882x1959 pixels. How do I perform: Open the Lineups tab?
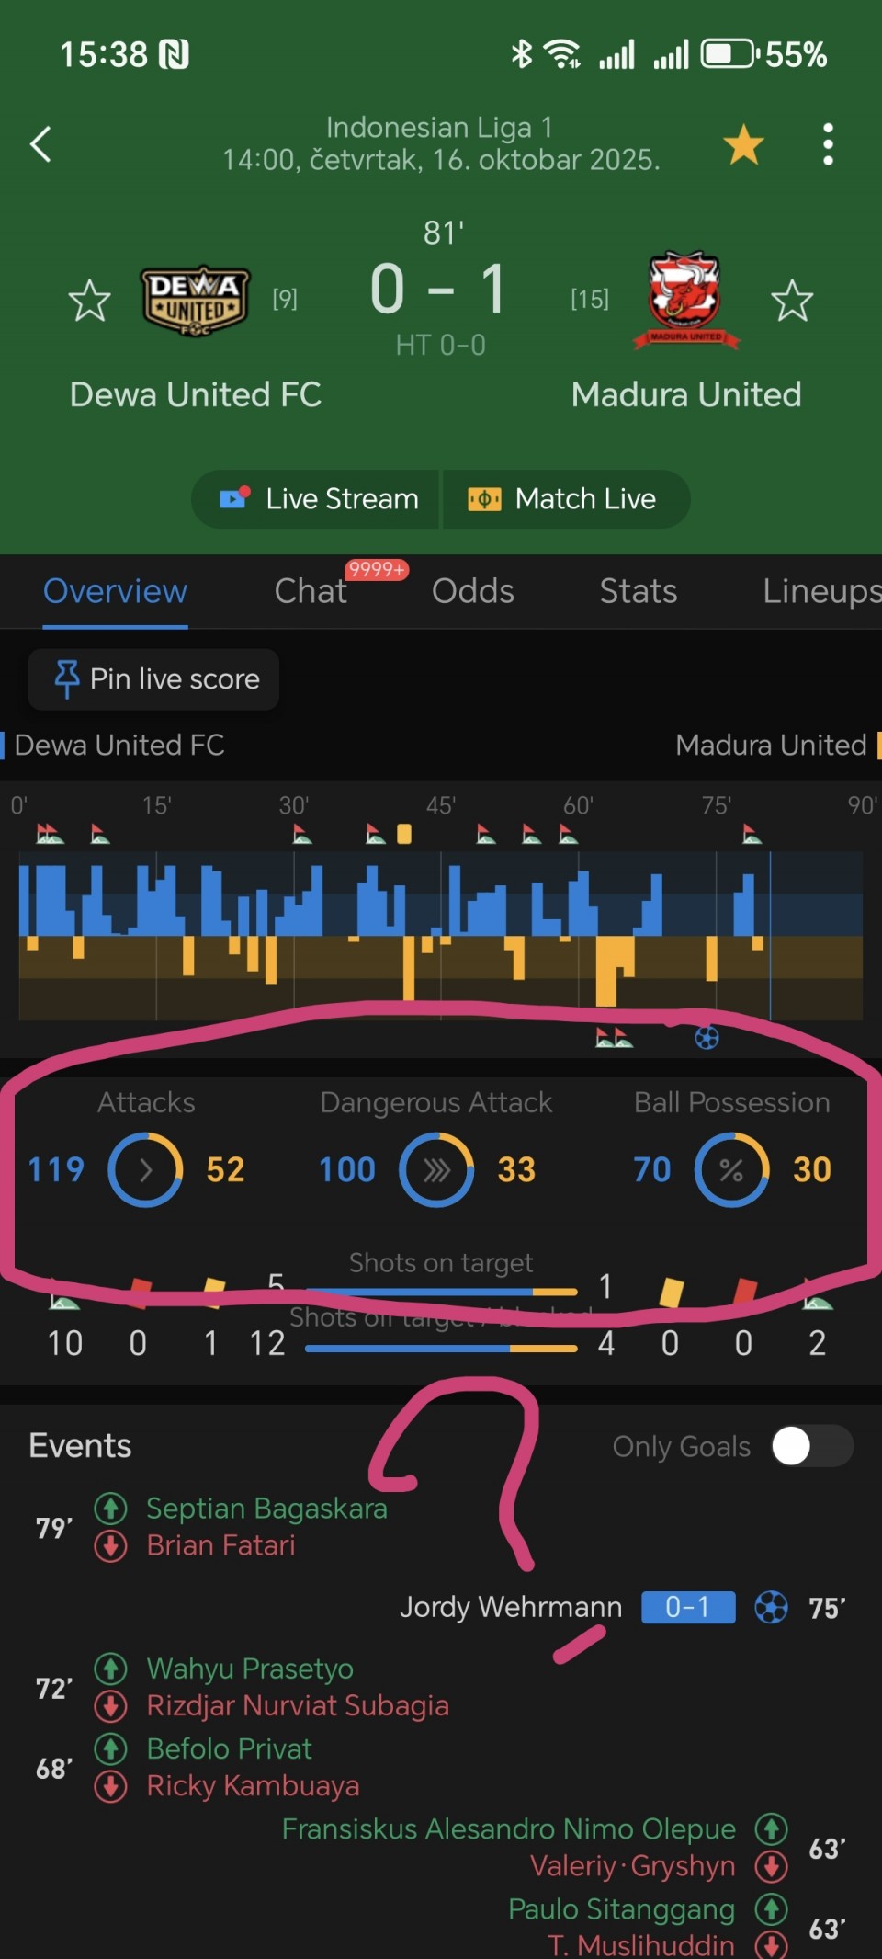click(820, 591)
